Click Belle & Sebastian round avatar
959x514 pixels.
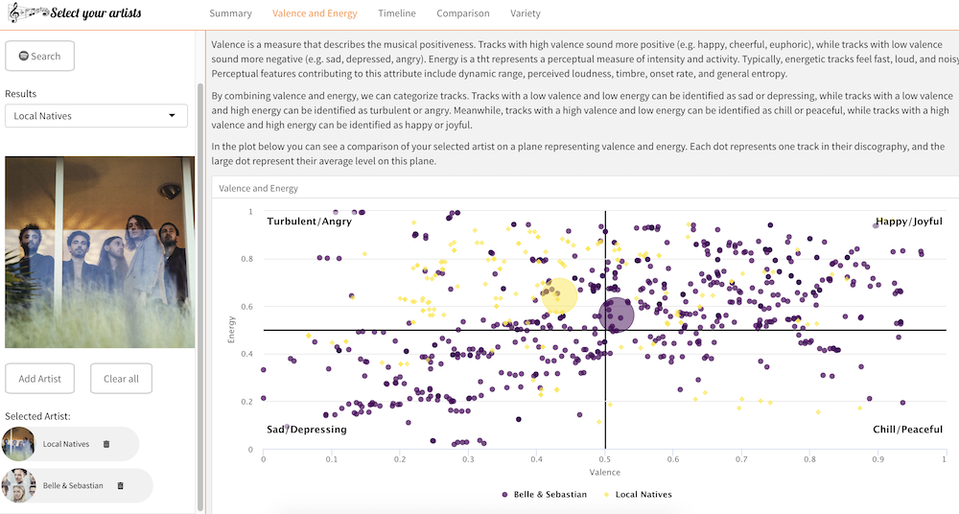[x=19, y=485]
